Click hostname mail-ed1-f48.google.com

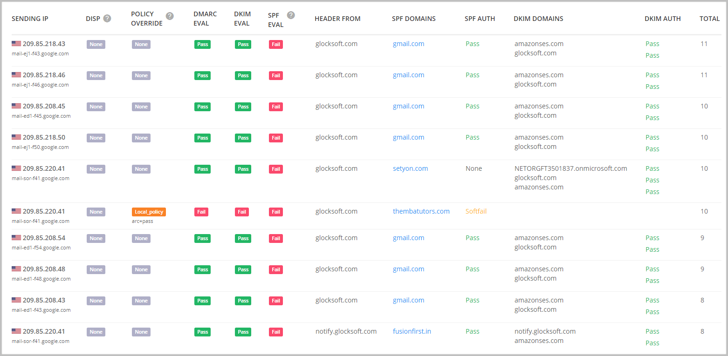41,279
